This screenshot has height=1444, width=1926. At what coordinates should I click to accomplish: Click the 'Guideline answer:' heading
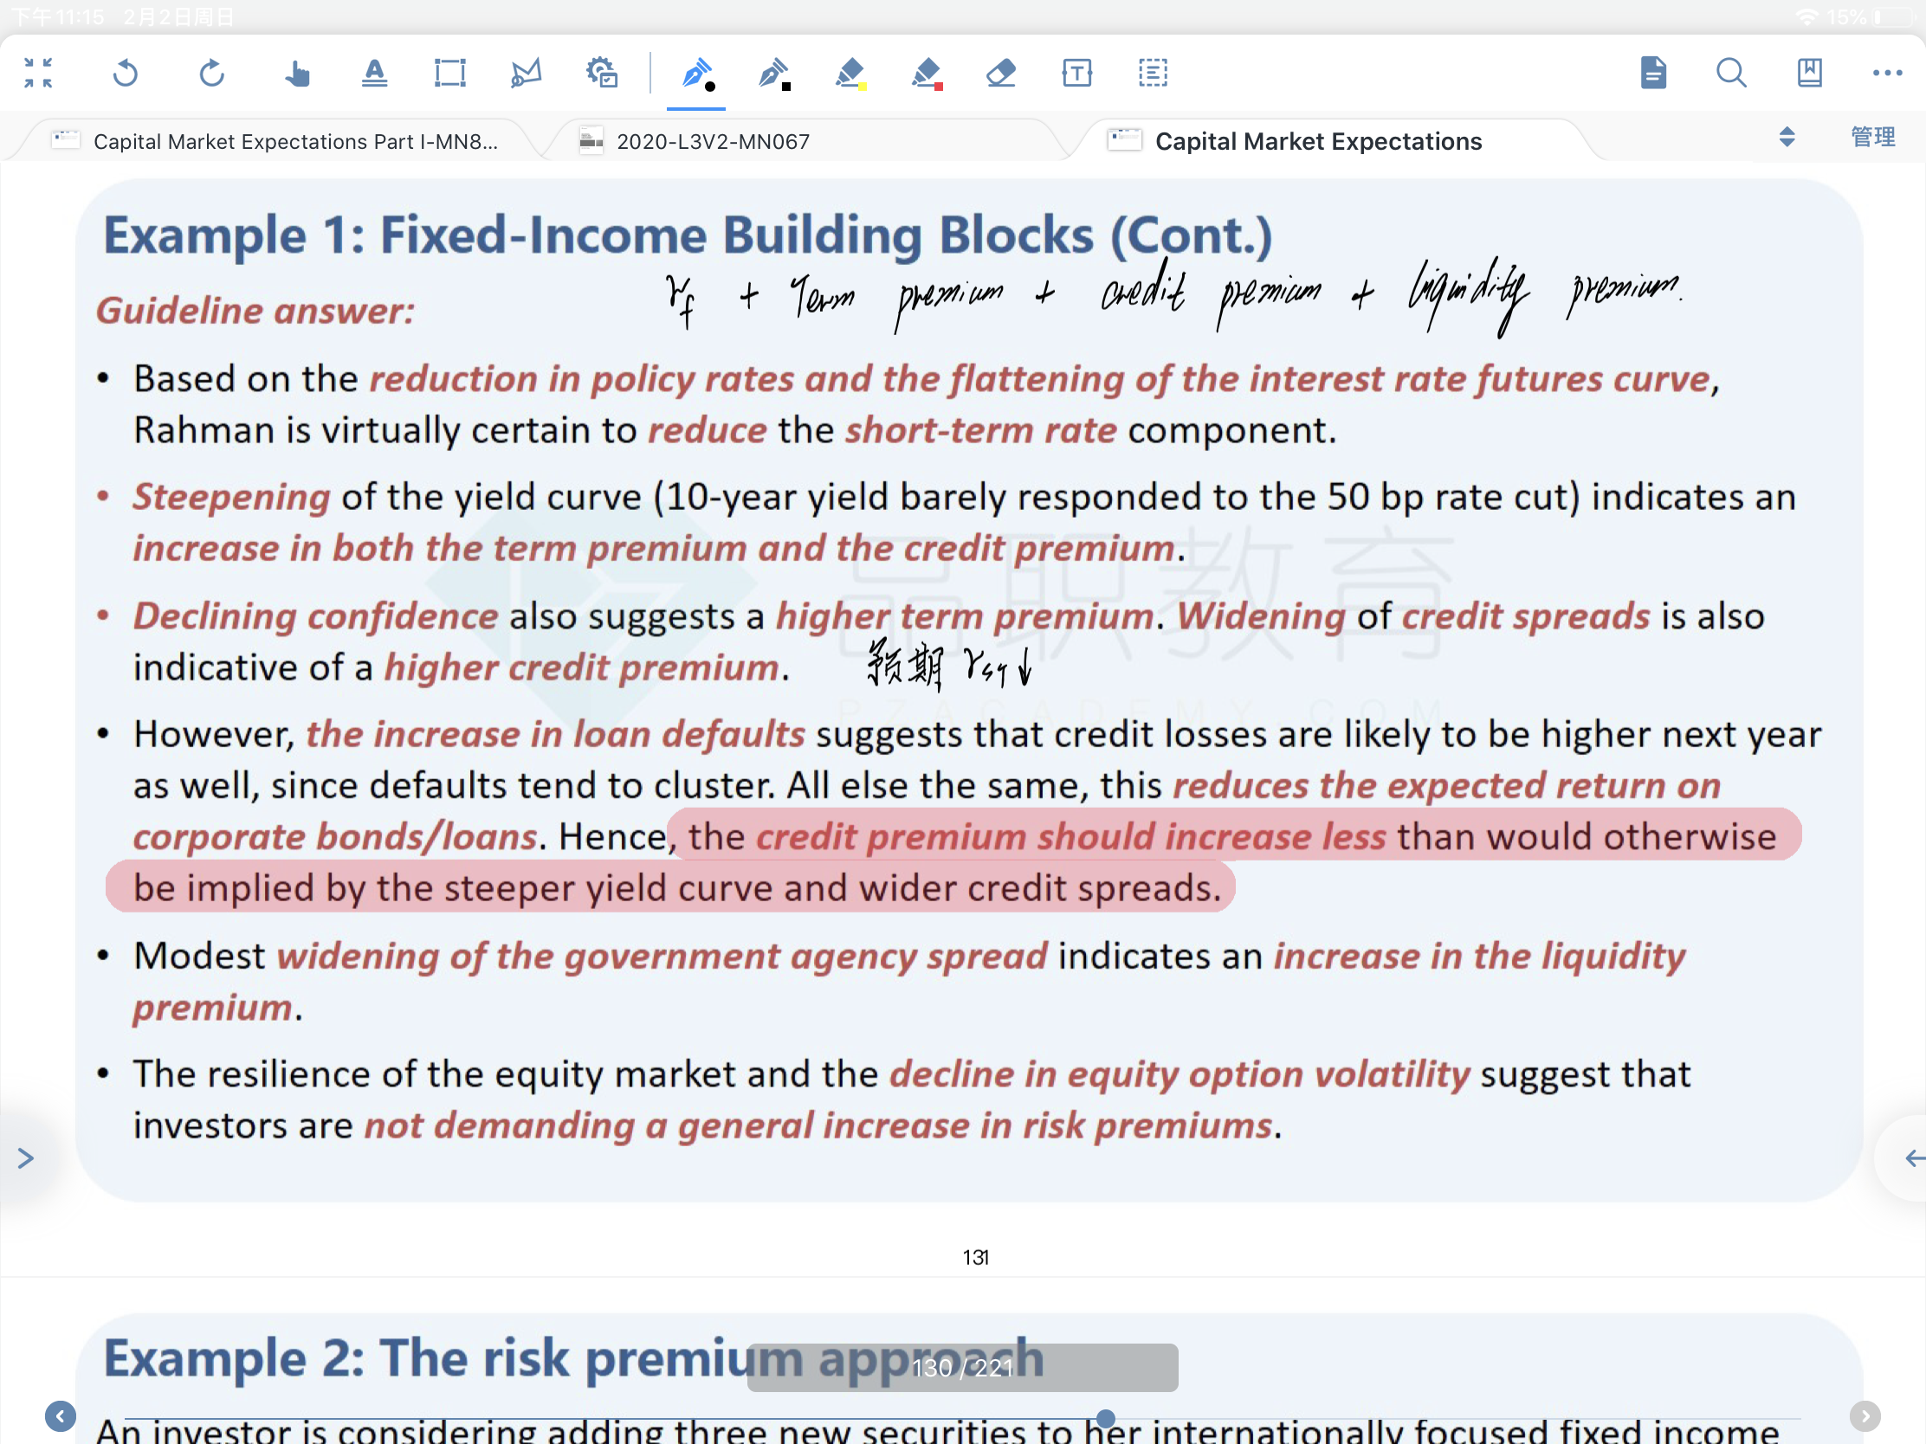(255, 311)
